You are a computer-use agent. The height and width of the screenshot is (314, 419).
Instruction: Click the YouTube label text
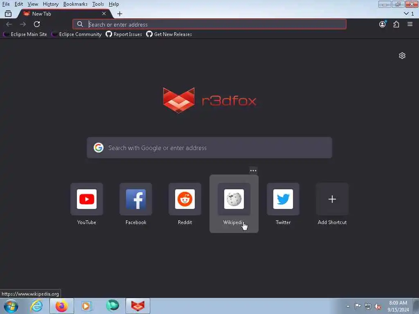pos(87,222)
